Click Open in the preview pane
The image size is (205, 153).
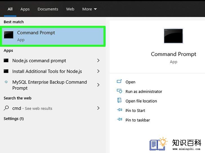(x=130, y=82)
